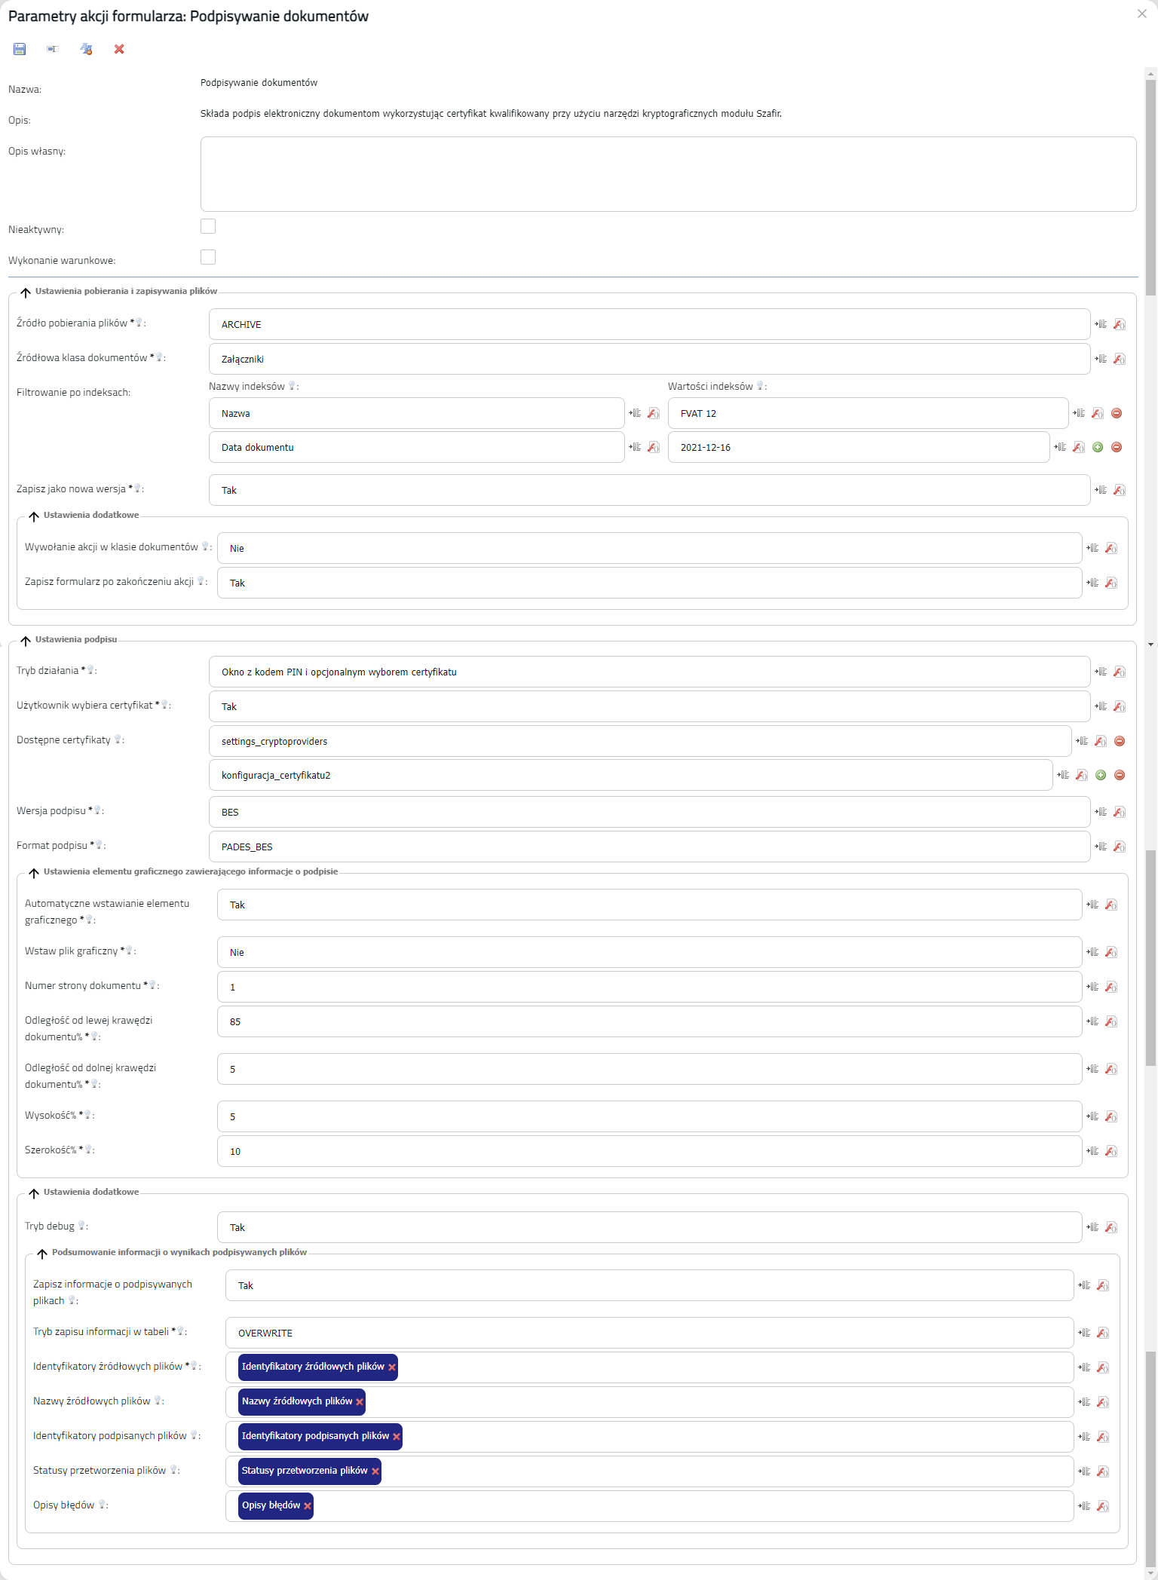Click Automatyczne wstawianie elementu graficznego Tak field
Screen dimensions: 1158x1580
tap(649, 905)
